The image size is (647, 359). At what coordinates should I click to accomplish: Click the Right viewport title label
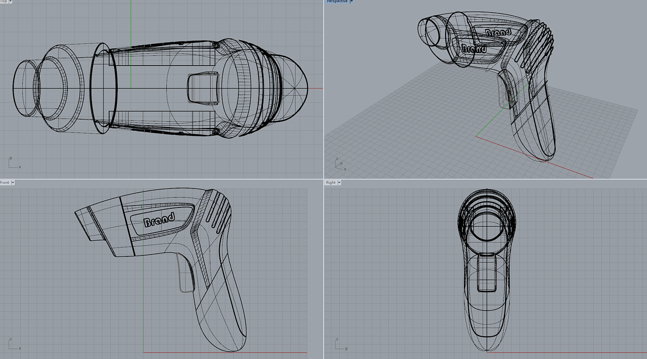(x=331, y=183)
